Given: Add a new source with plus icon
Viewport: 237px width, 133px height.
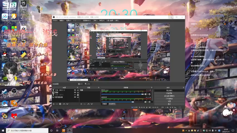Looking at the screenshot, I should 54,104.
